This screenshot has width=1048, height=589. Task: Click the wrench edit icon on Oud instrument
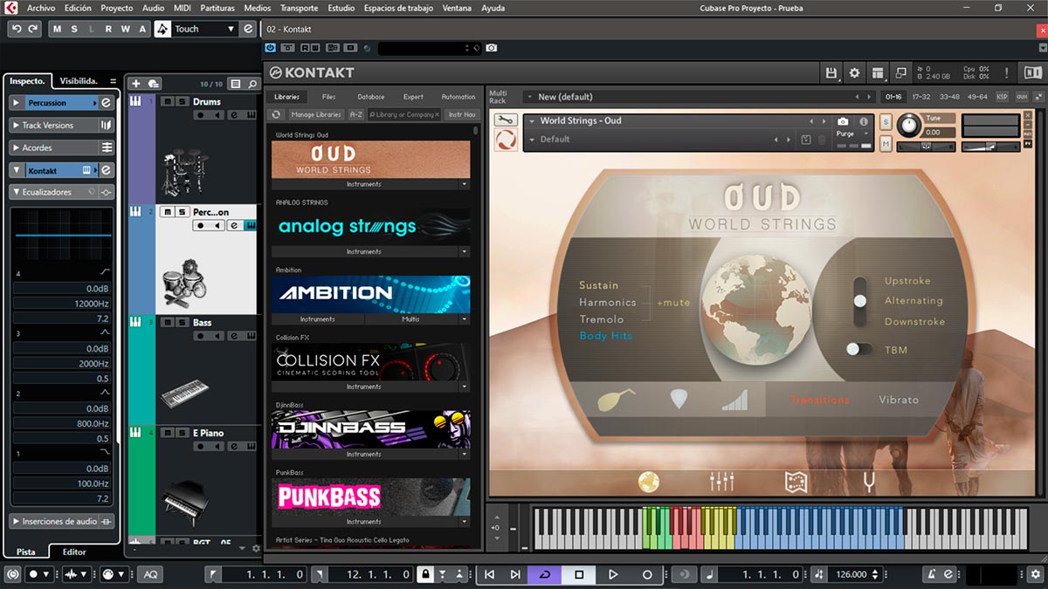505,120
